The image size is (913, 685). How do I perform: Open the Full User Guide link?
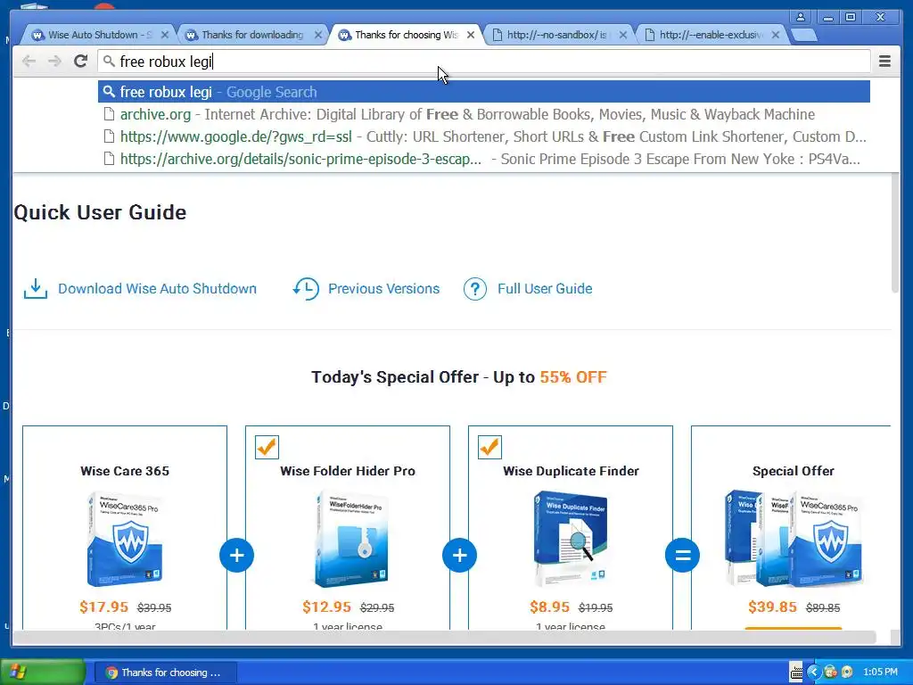(545, 288)
